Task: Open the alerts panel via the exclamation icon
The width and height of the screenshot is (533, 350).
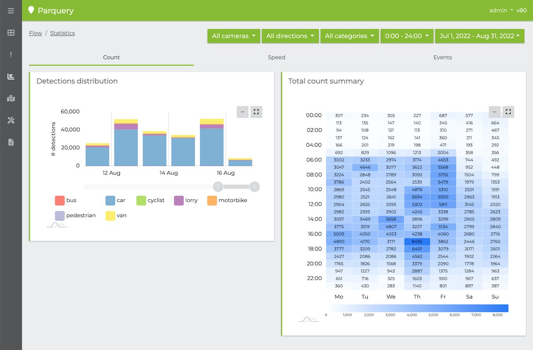Action: pos(11,54)
